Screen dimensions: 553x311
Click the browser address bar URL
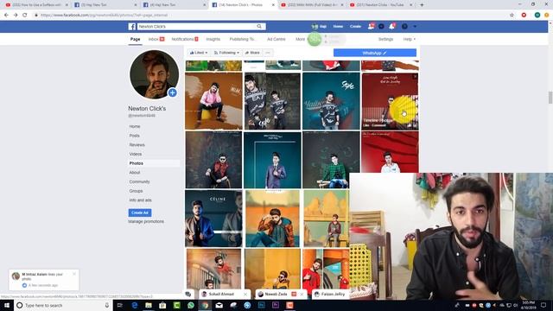click(x=104, y=16)
